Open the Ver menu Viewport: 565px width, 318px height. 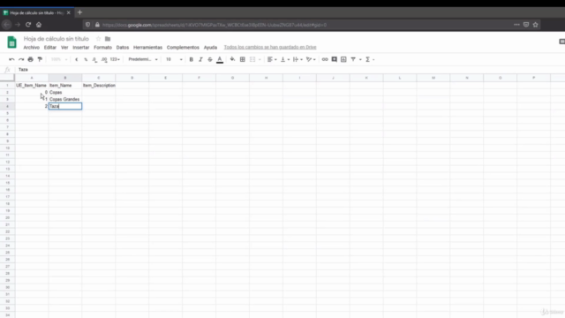click(64, 48)
